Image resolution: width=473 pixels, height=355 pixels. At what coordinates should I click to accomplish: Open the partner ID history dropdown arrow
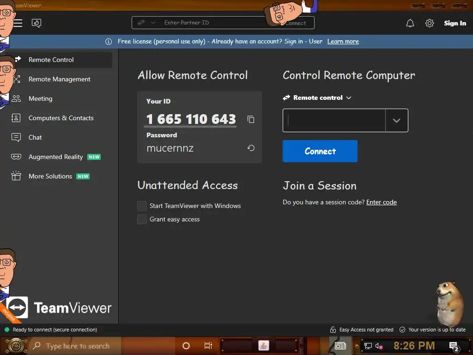[x=397, y=121]
